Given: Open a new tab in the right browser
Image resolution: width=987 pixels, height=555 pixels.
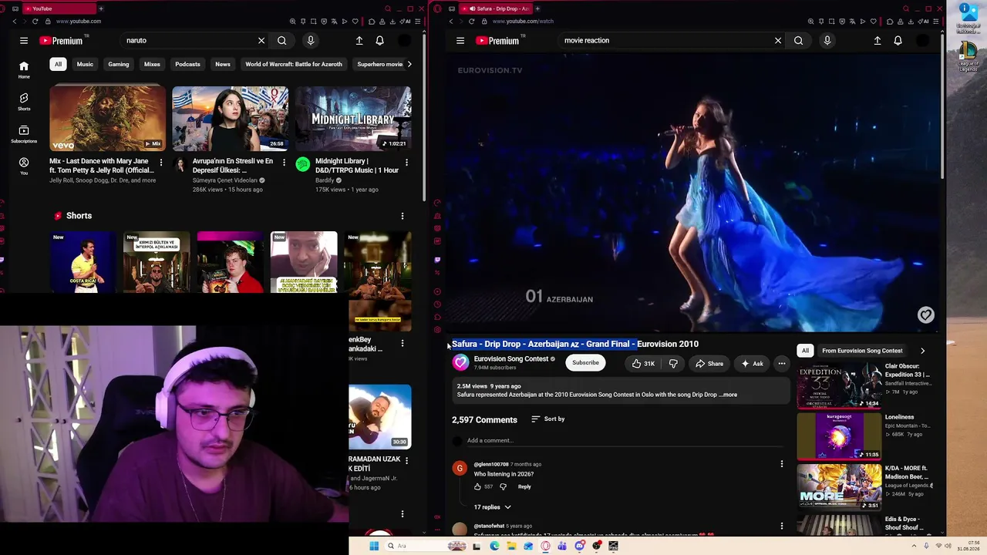Looking at the screenshot, I should 537,8.
